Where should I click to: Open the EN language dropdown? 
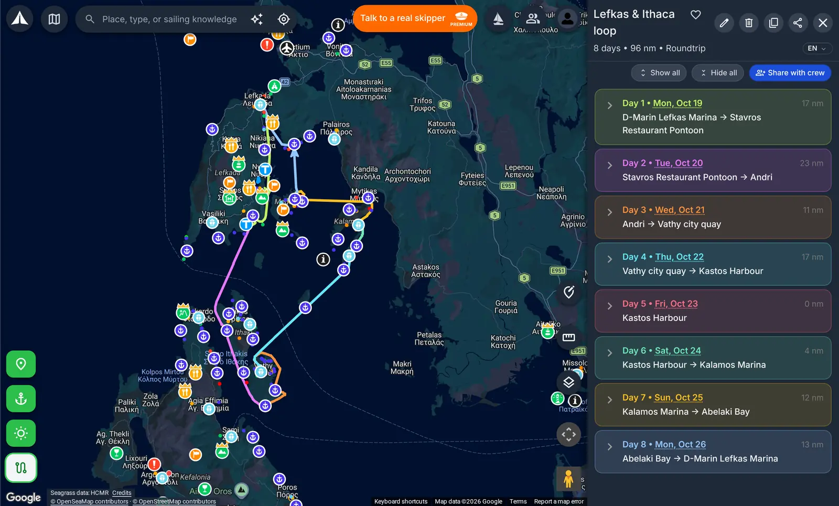point(817,48)
